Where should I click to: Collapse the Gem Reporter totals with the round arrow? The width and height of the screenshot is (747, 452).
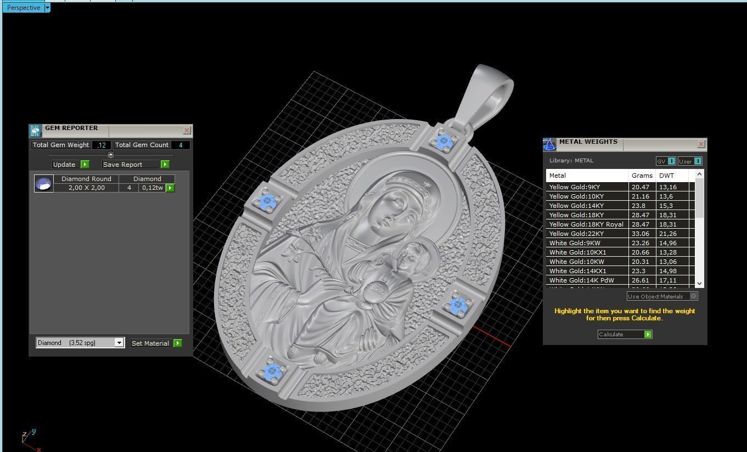pyautogui.click(x=111, y=155)
